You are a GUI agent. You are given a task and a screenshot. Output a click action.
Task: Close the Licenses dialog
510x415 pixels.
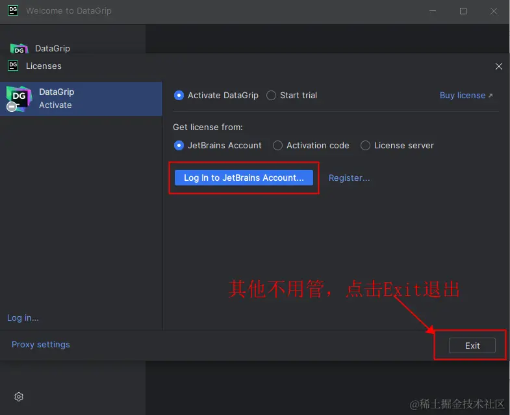pos(498,66)
